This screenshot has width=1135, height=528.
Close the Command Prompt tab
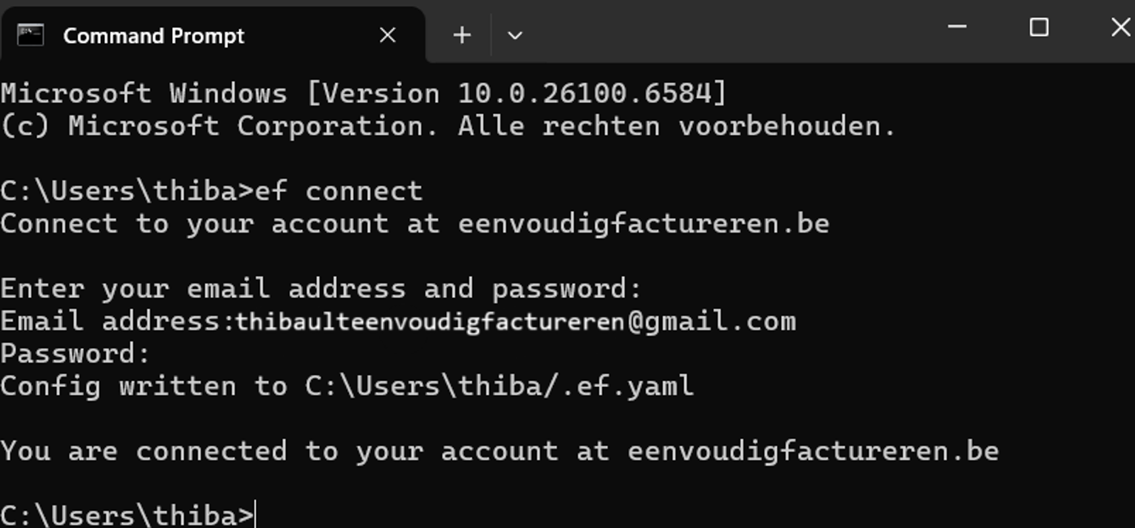(x=388, y=35)
